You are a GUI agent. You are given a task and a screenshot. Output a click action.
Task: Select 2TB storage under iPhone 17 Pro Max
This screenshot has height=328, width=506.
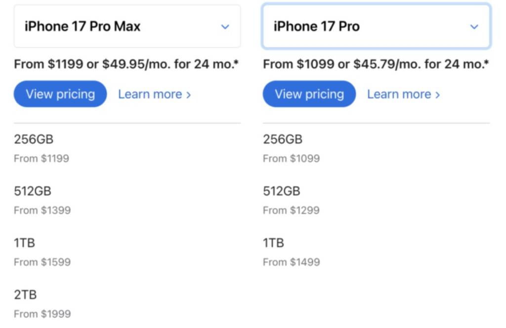coord(25,295)
